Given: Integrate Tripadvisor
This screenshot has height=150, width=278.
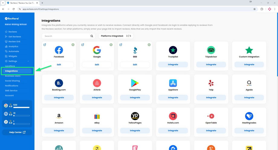Looking at the screenshot, I should (x=211, y=64).
